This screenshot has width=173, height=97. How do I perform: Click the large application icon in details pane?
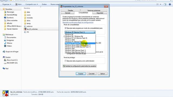click(x=5, y=93)
